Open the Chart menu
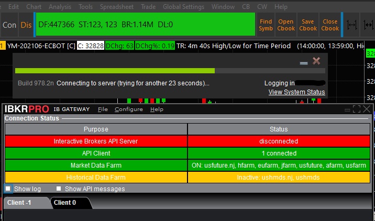 pos(34,7)
